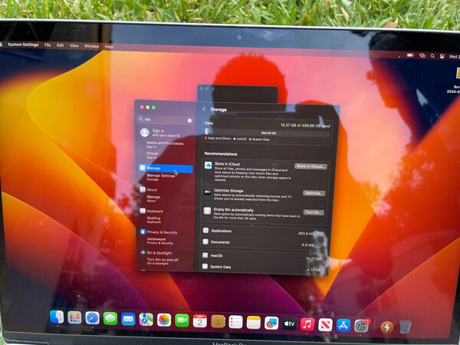Open the System Settings menu in menu bar
The image size is (460, 345).
coord(23,44)
